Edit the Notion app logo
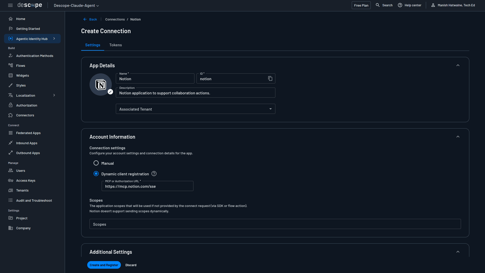485x273 pixels. coord(110,92)
